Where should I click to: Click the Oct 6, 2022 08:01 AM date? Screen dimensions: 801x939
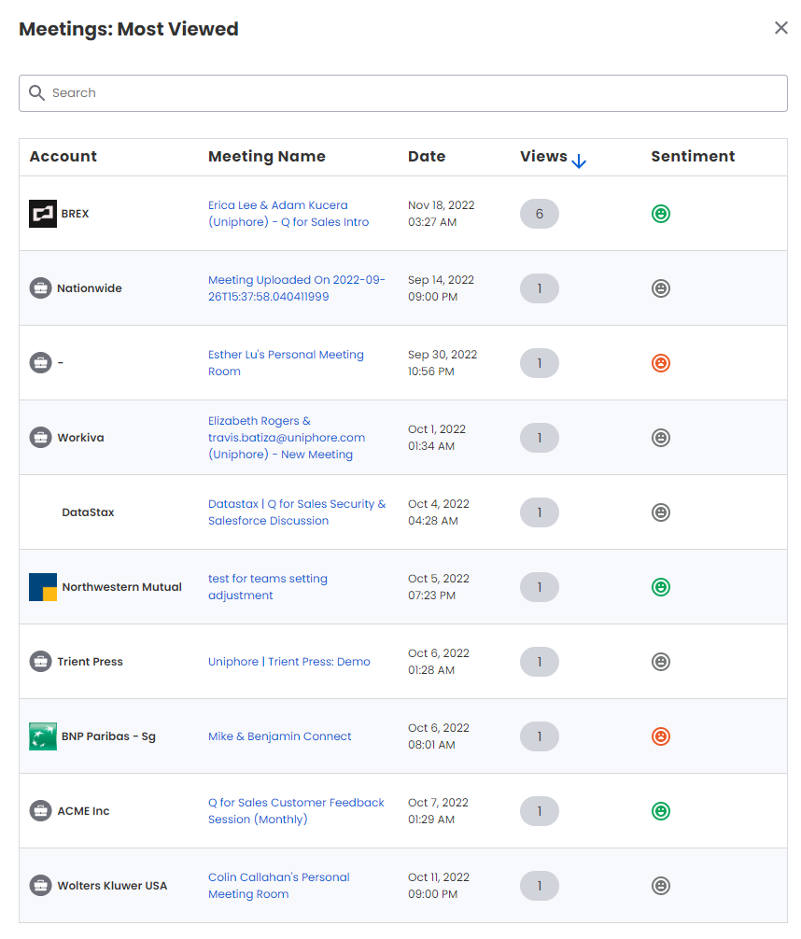(x=439, y=736)
